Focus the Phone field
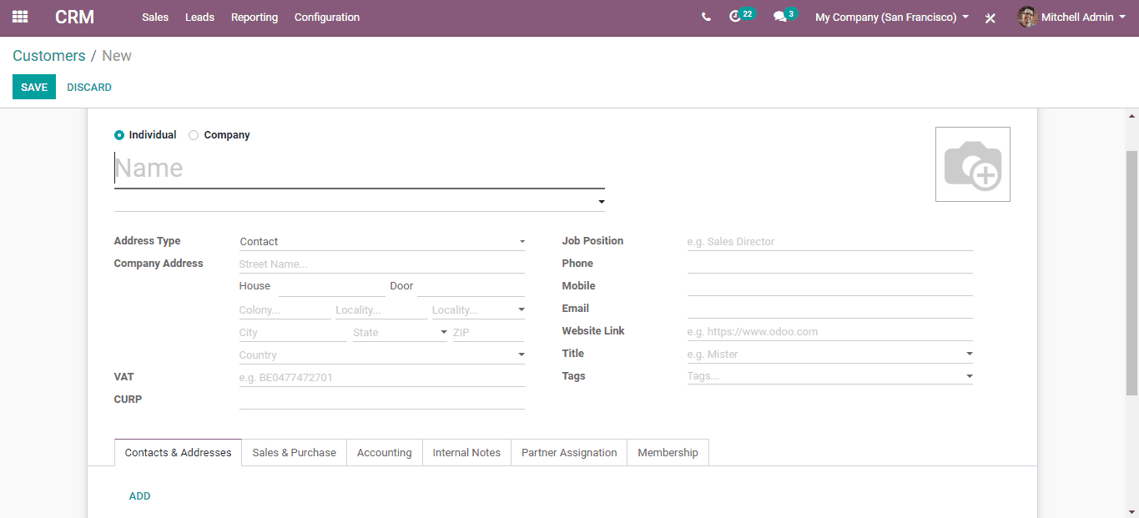The width and height of the screenshot is (1139, 518). (830, 264)
